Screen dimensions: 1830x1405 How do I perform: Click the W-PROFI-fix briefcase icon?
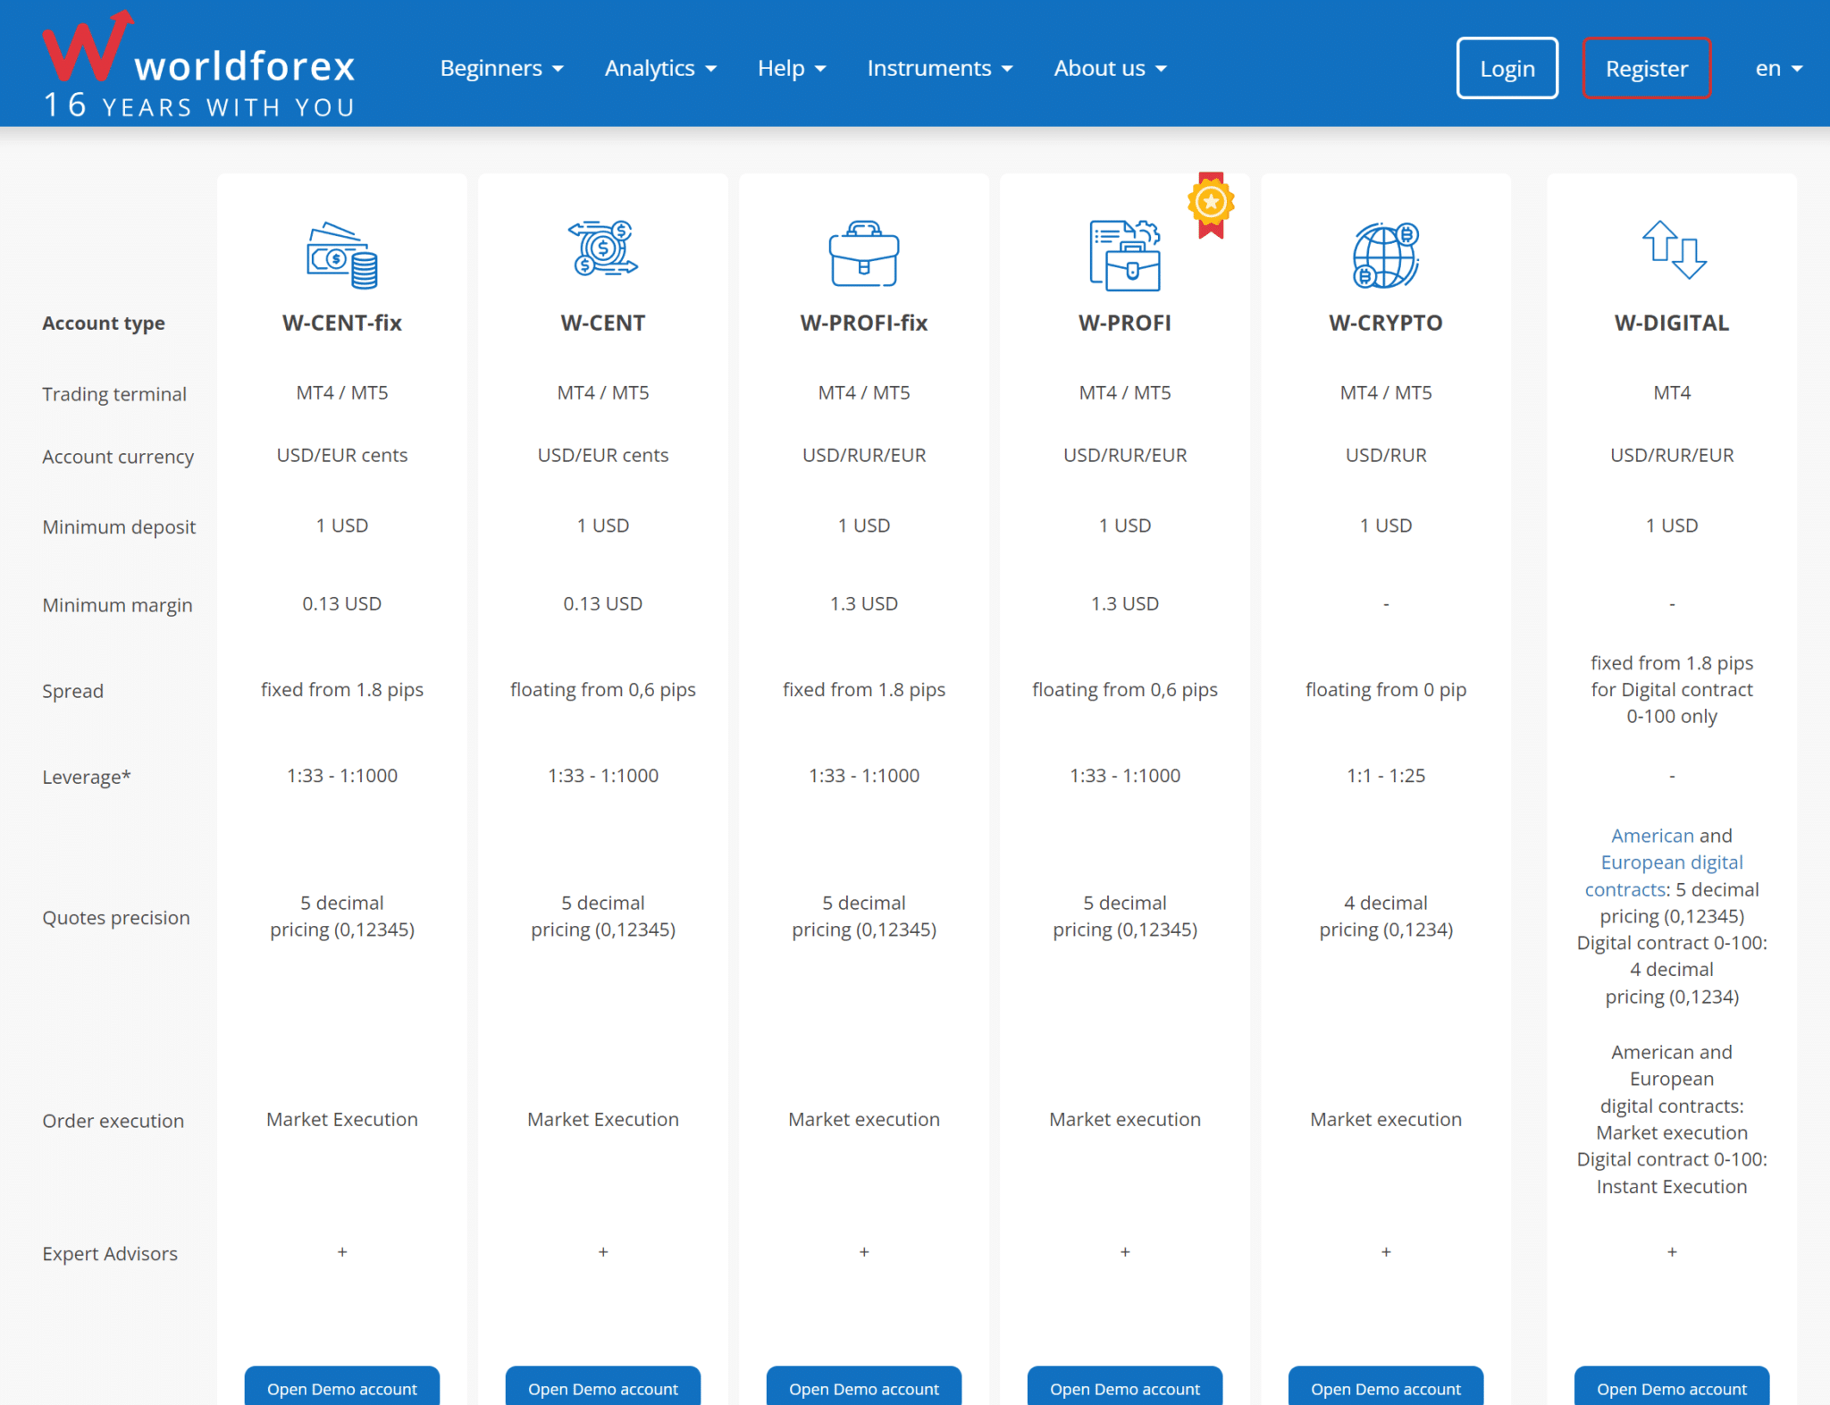click(863, 255)
